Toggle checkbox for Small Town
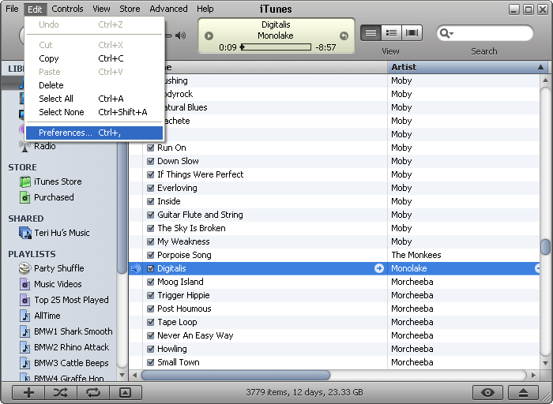 tap(150, 362)
